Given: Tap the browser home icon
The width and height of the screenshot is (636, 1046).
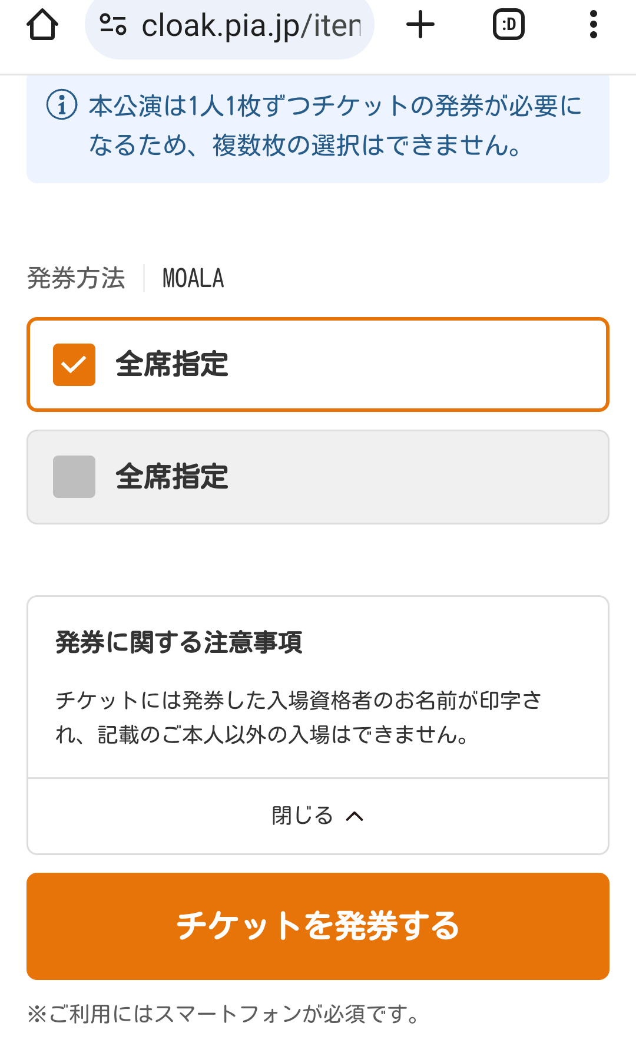Looking at the screenshot, I should (x=42, y=25).
